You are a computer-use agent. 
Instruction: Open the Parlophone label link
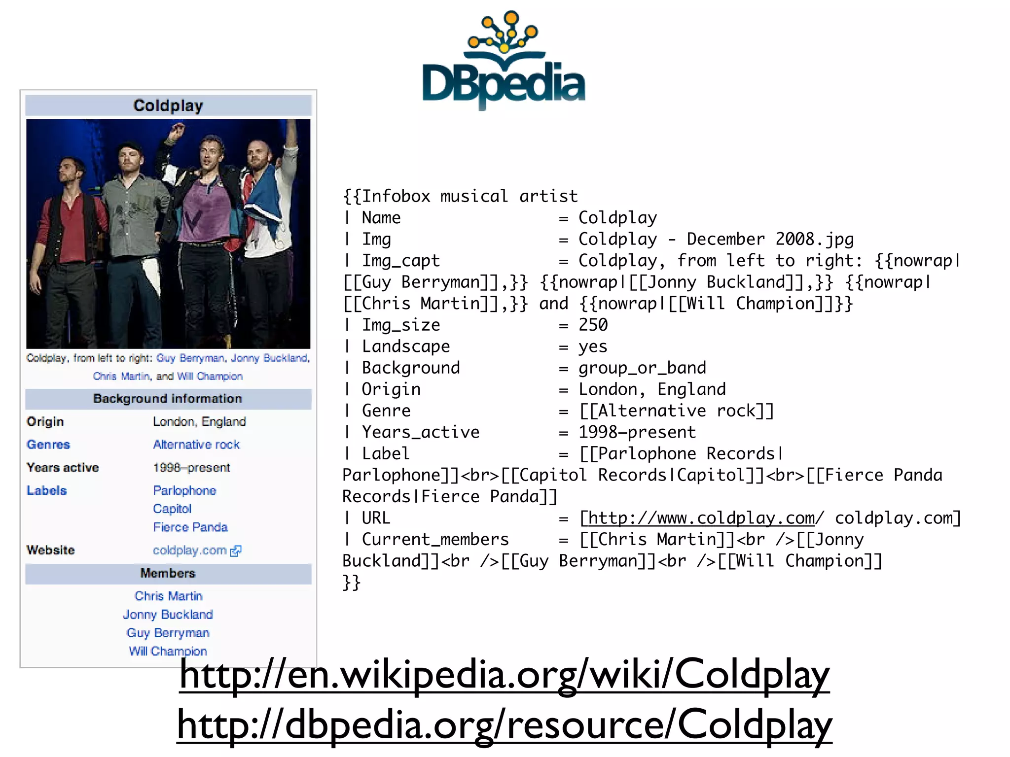tap(184, 490)
